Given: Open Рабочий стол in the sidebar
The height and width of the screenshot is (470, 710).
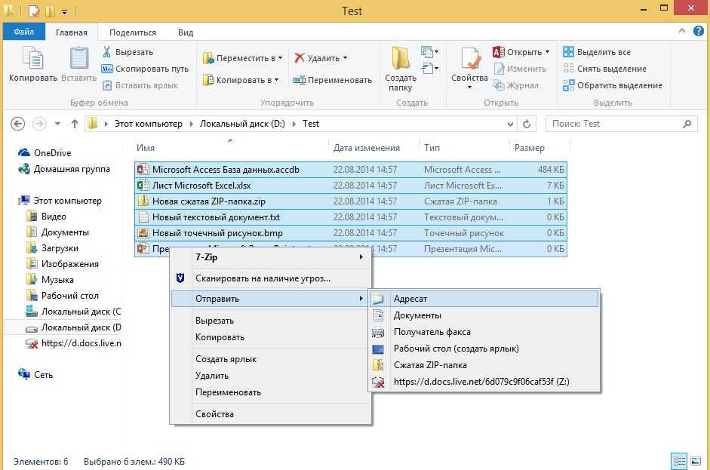Looking at the screenshot, I should click(x=63, y=296).
